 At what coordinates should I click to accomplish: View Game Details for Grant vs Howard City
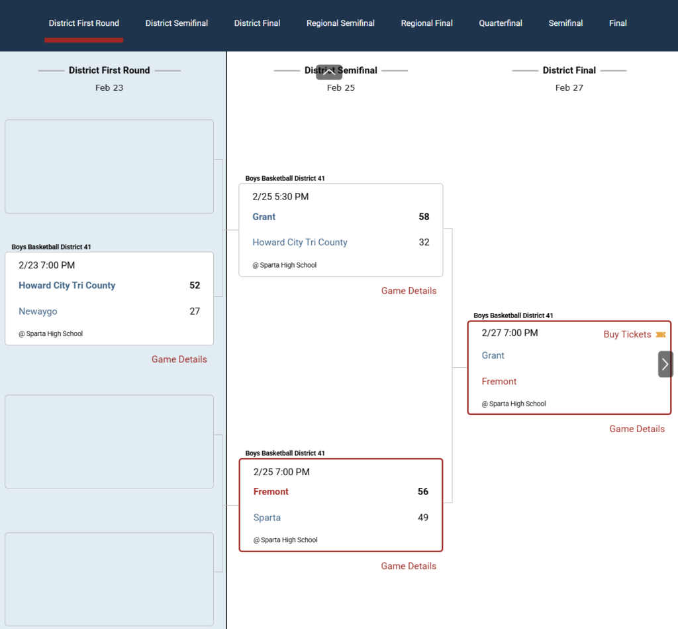pyautogui.click(x=409, y=291)
